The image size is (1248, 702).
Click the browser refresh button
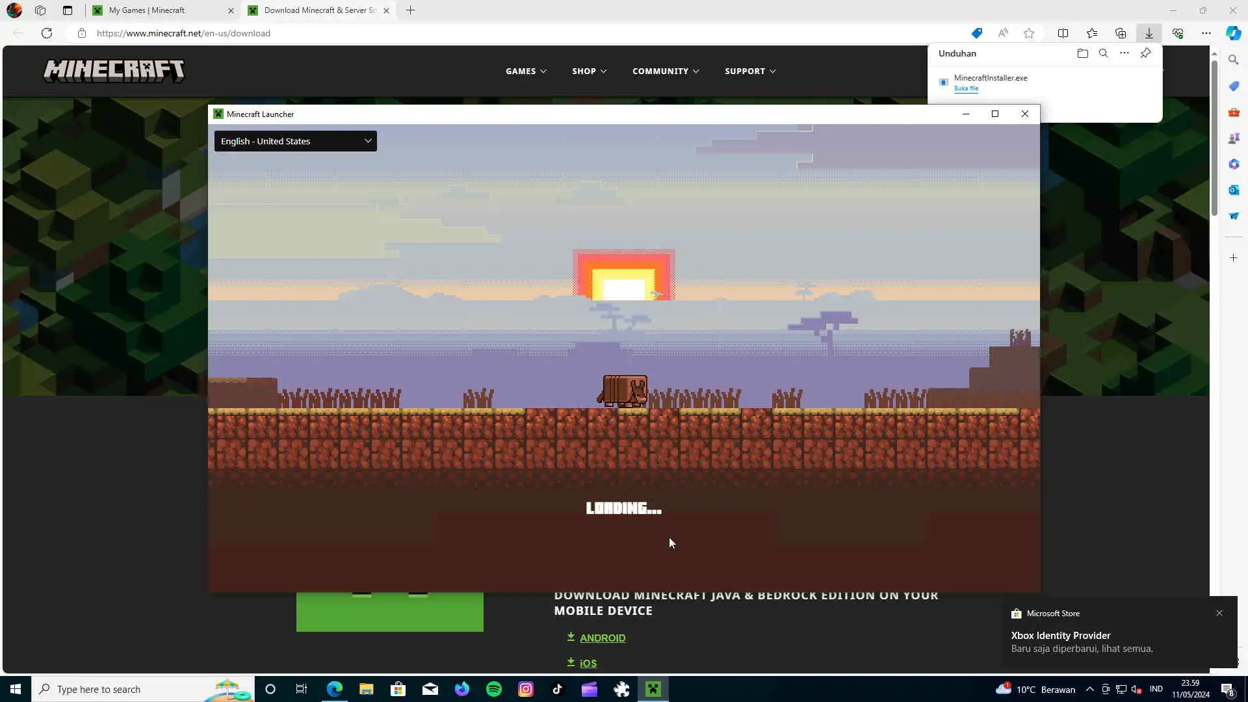(47, 33)
